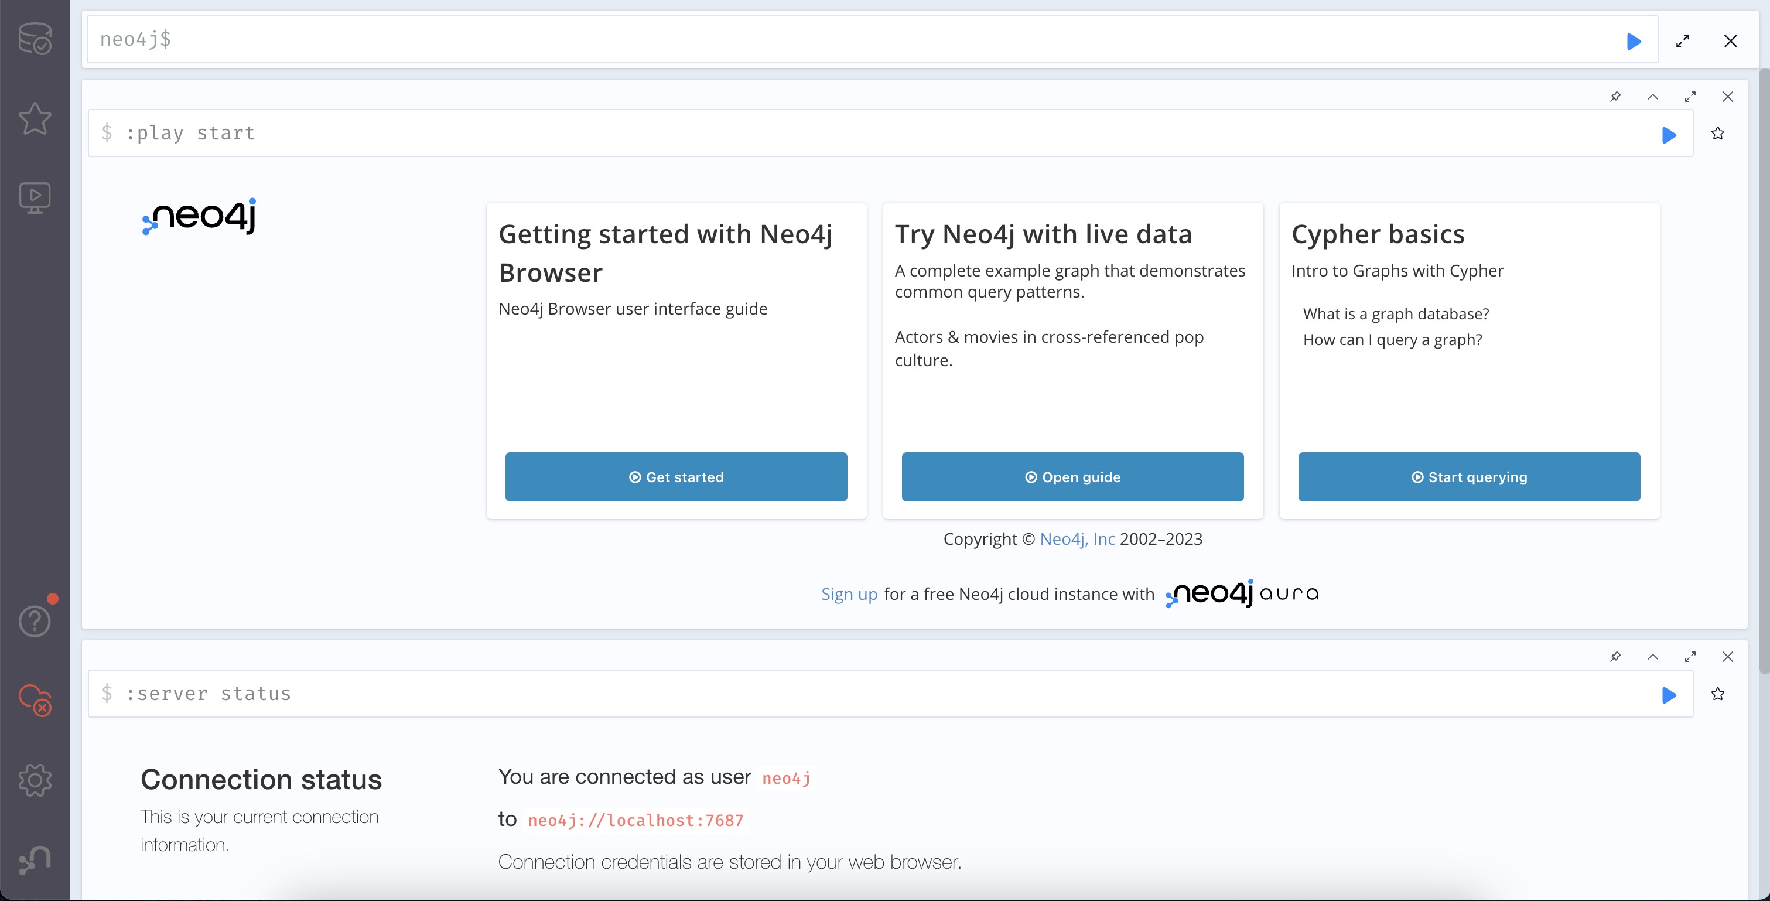Viewport: 1770px width, 901px height.
Task: Follow the Sign up link
Action: 849,594
